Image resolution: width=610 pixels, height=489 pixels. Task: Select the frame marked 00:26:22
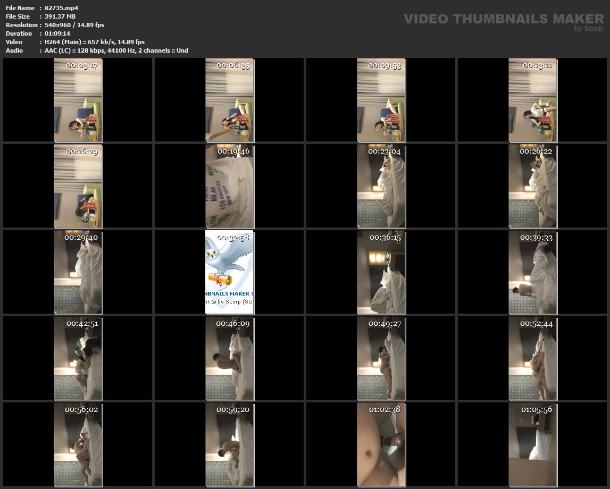[x=532, y=186]
